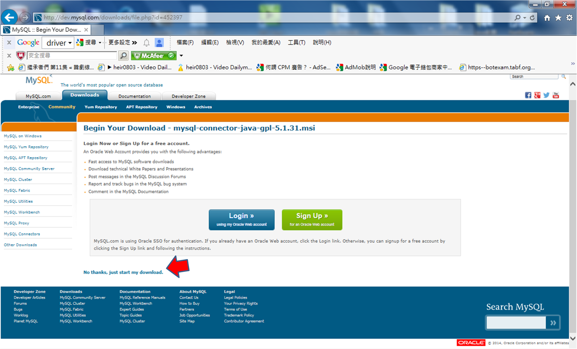The width and height of the screenshot is (577, 349).
Task: Open the 說明(H) menu
Action: [322, 42]
